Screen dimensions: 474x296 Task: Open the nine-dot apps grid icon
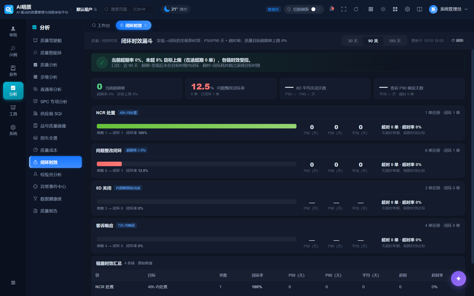[x=371, y=9]
